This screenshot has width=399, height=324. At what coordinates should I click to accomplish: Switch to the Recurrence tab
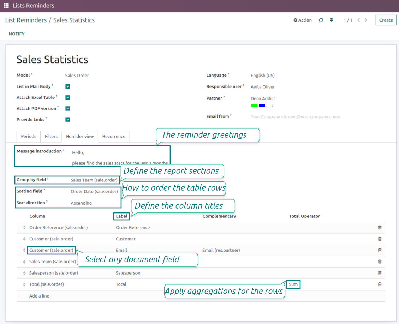coord(114,136)
